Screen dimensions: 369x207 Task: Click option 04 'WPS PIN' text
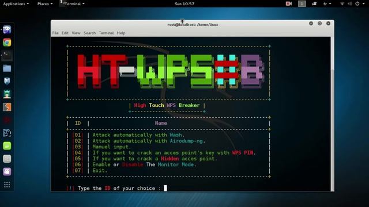[x=243, y=153]
